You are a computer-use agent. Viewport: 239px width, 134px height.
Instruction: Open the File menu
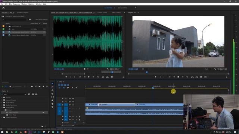2,4
